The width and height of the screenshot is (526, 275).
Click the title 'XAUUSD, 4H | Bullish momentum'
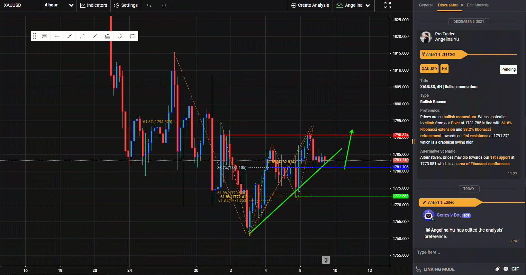(449, 87)
